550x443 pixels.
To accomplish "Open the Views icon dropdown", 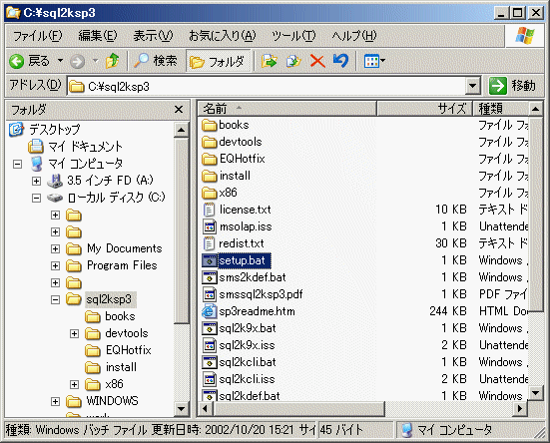I will point(374,61).
